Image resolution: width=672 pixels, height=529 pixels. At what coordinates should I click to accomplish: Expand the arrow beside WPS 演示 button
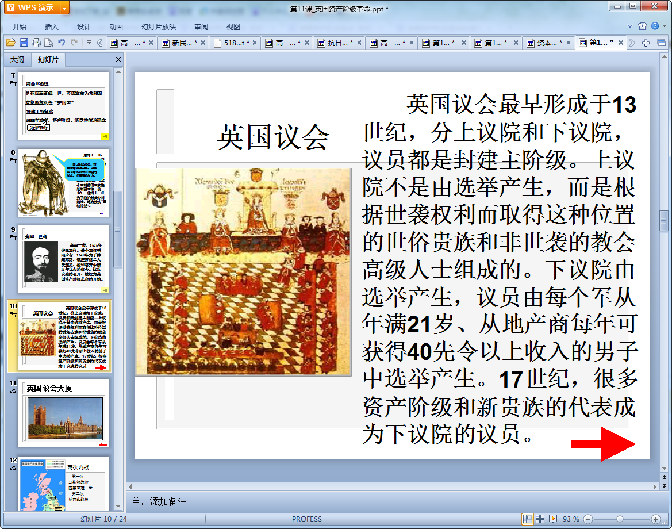65,7
